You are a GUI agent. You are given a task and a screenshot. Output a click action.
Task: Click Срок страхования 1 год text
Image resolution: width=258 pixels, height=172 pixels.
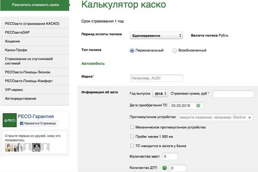click(x=102, y=21)
